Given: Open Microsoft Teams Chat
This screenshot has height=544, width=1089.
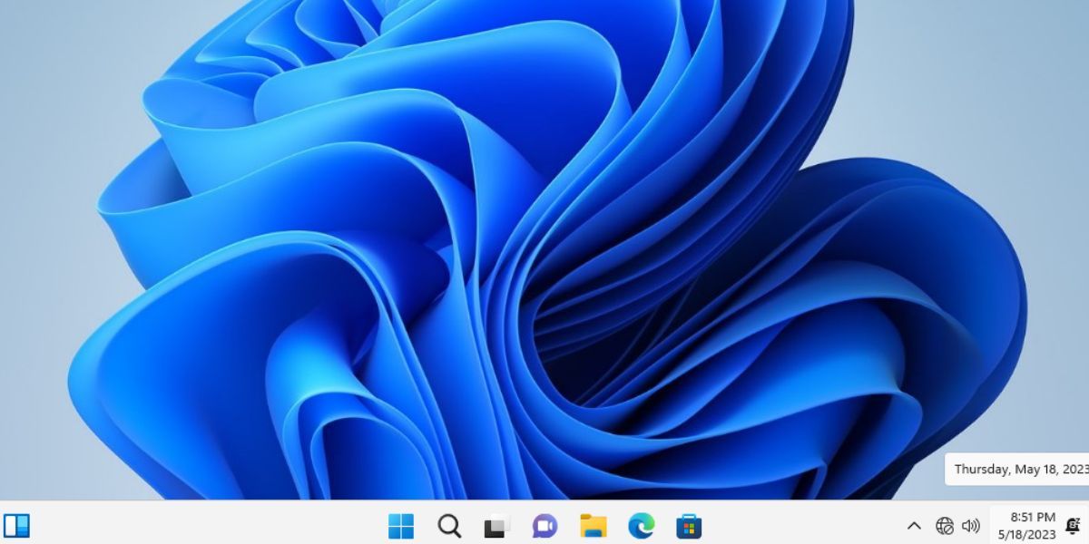Looking at the screenshot, I should click(x=544, y=526).
